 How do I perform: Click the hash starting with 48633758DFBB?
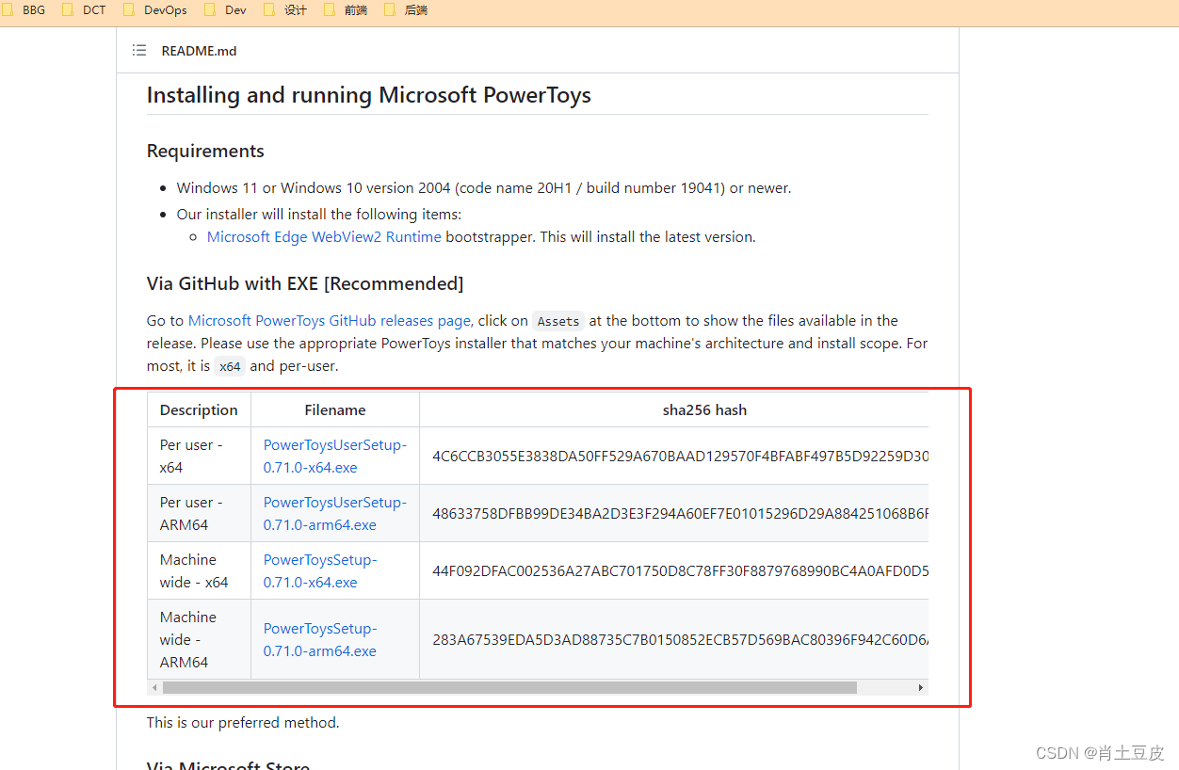pos(680,514)
